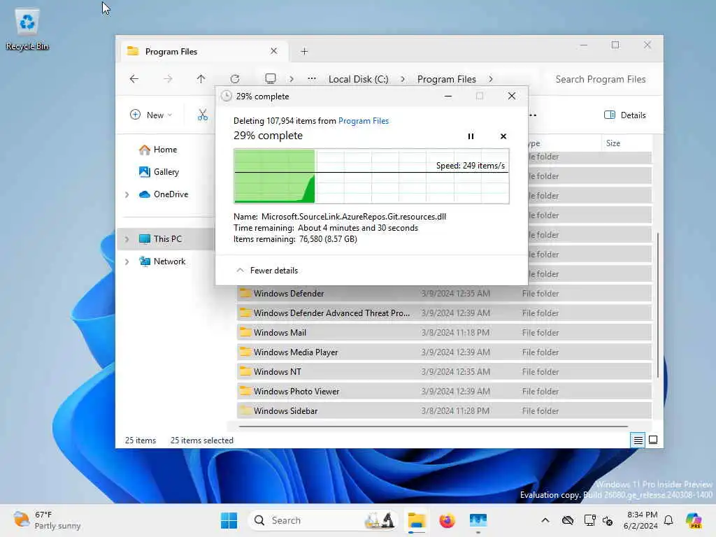Expand the address bar ellipsis menu
This screenshot has height=537, width=716.
pyautogui.click(x=312, y=78)
